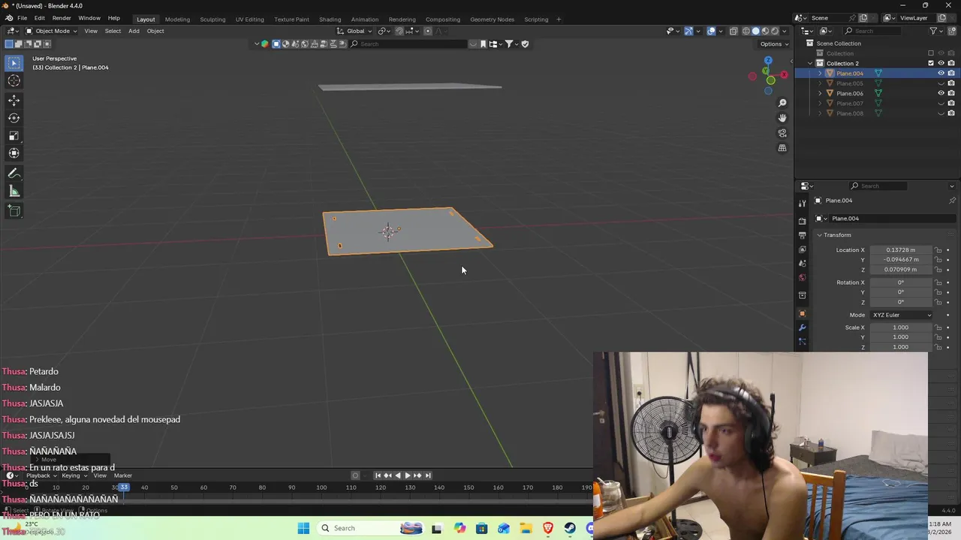The width and height of the screenshot is (961, 540).
Task: Switch to Geometry Nodes workspace tab
Action: pyautogui.click(x=492, y=19)
